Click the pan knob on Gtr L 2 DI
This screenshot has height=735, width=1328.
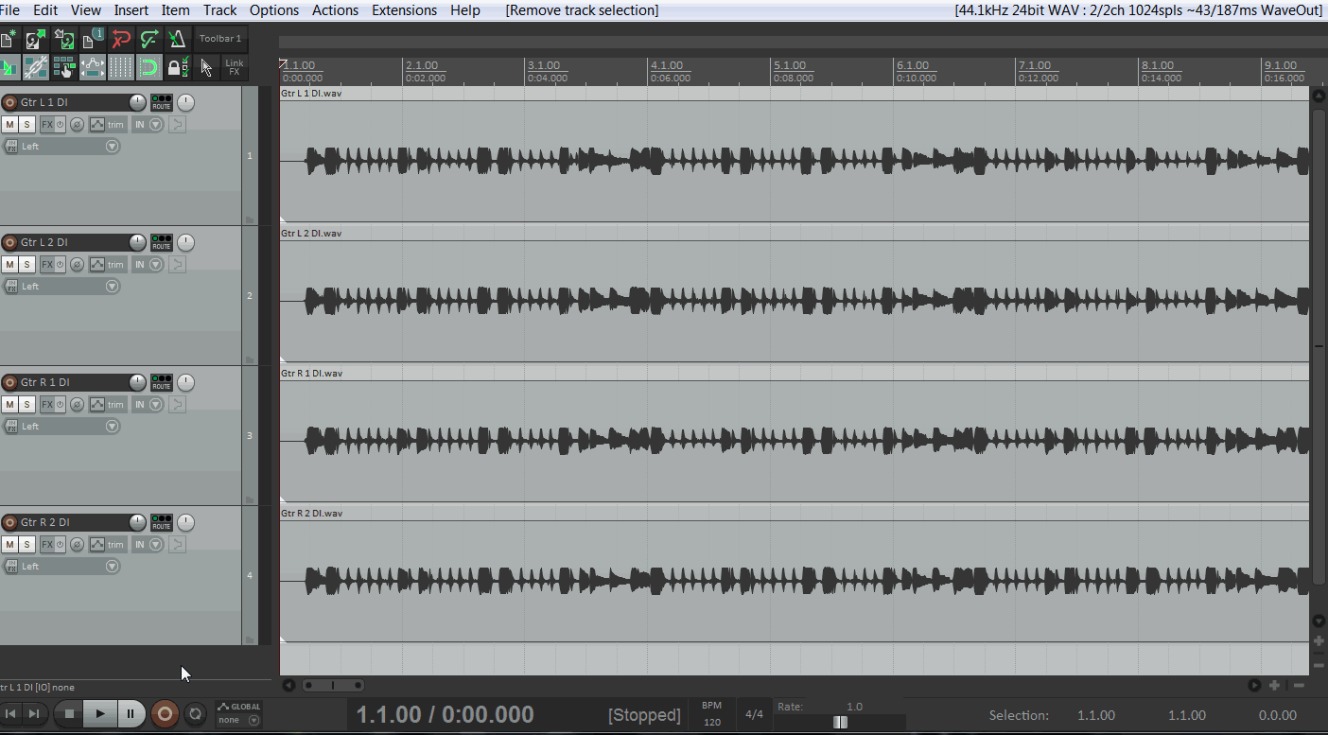coord(185,242)
